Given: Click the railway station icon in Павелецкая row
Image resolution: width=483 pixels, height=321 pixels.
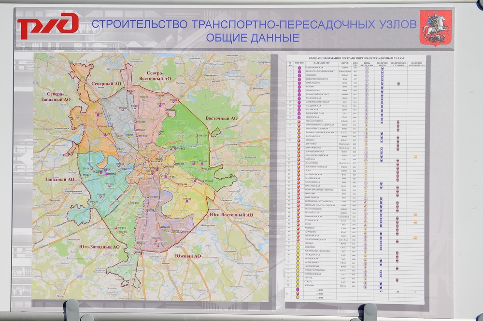Looking at the screenshot, I should (x=398, y=84).
